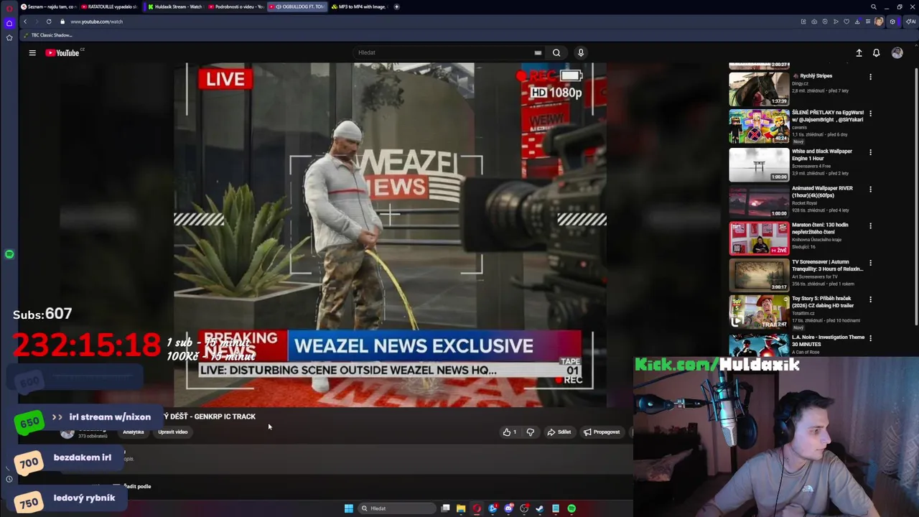
Task: Open Animated Wallpaper RIVER thumbnail
Action: (x=759, y=201)
